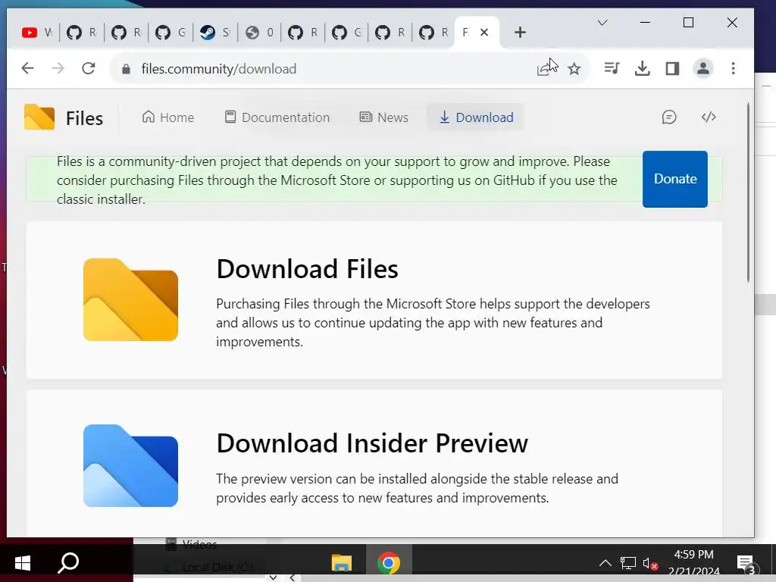Close the active Files tab
Image resolution: width=776 pixels, height=582 pixels.
(484, 33)
